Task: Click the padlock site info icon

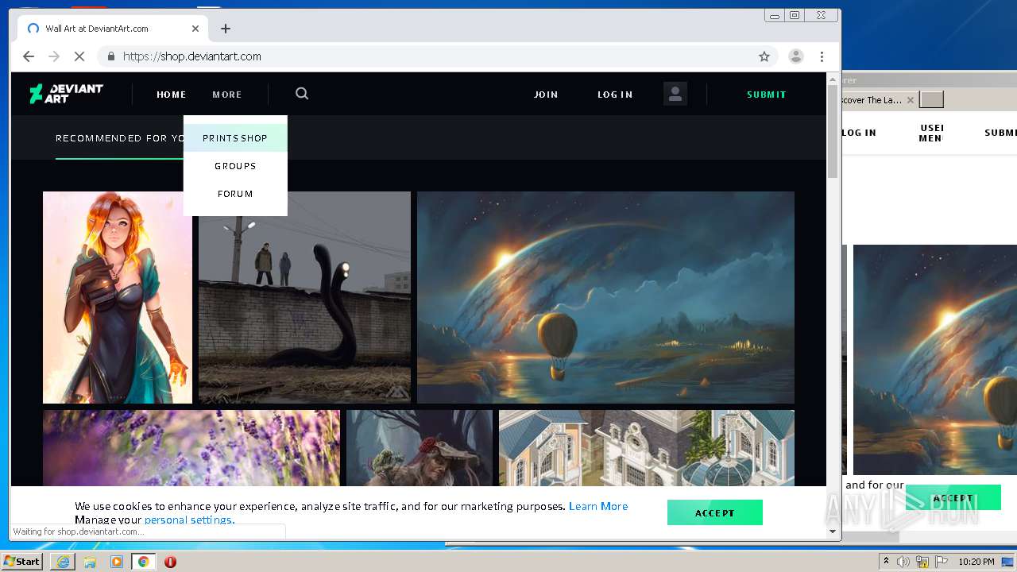Action: (x=110, y=56)
